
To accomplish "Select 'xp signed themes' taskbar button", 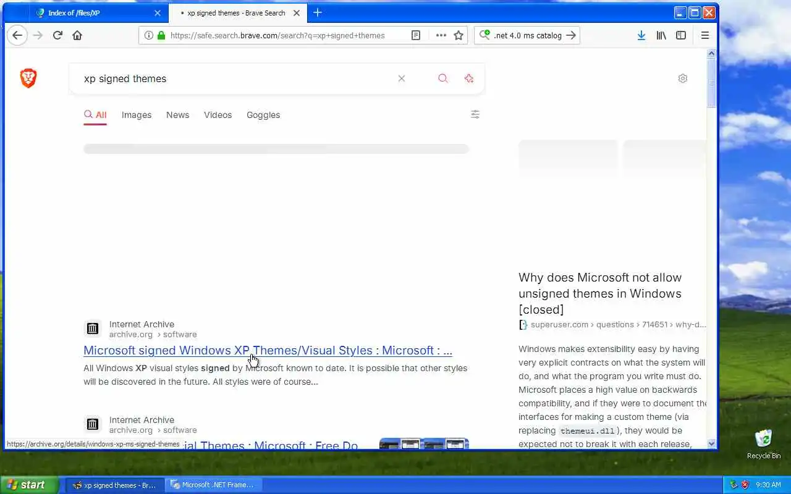I will coord(115,485).
